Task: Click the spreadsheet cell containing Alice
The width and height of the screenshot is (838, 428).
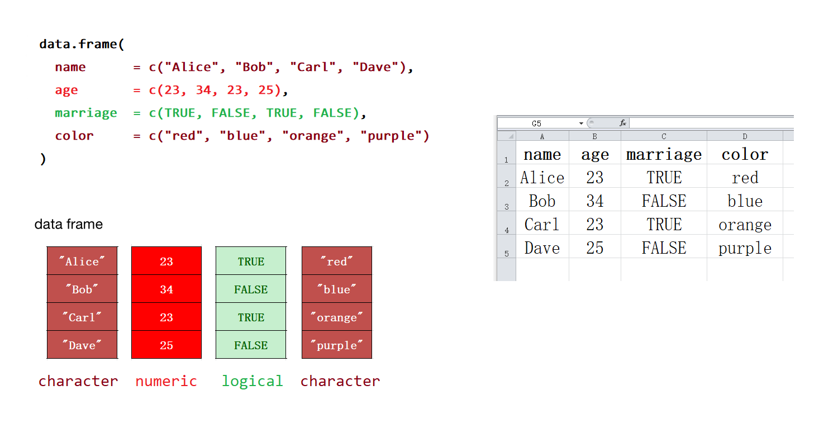Action: [x=542, y=178]
